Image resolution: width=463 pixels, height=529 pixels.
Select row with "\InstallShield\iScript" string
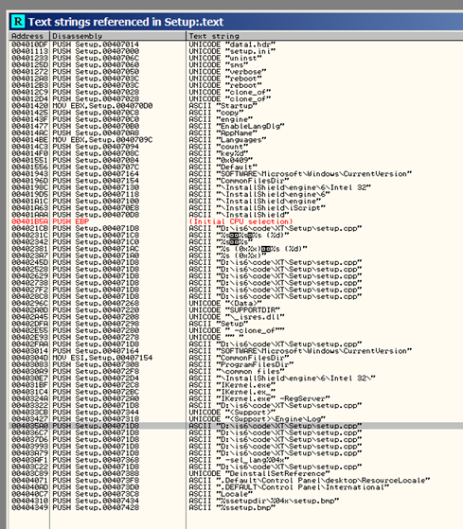point(236,208)
